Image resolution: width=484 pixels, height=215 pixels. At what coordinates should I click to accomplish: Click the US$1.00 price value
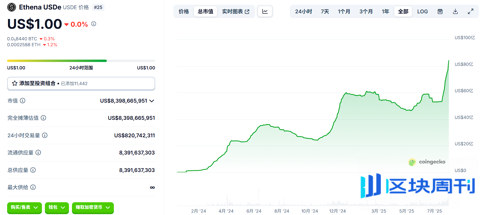[x=34, y=24]
